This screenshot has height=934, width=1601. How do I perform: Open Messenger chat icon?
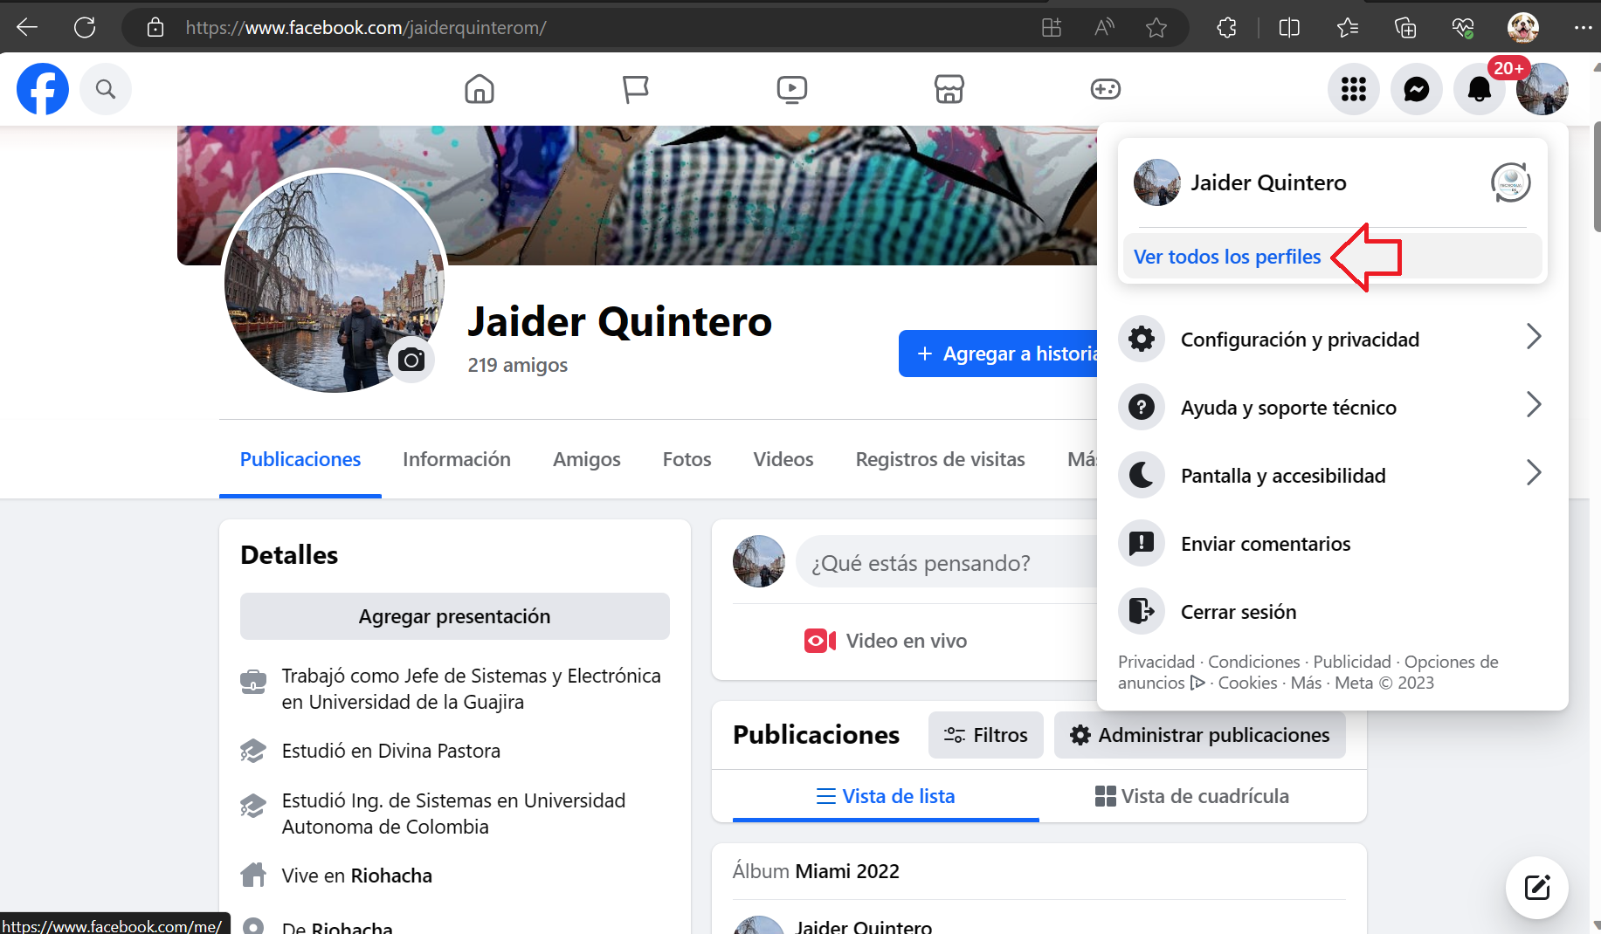click(1416, 89)
